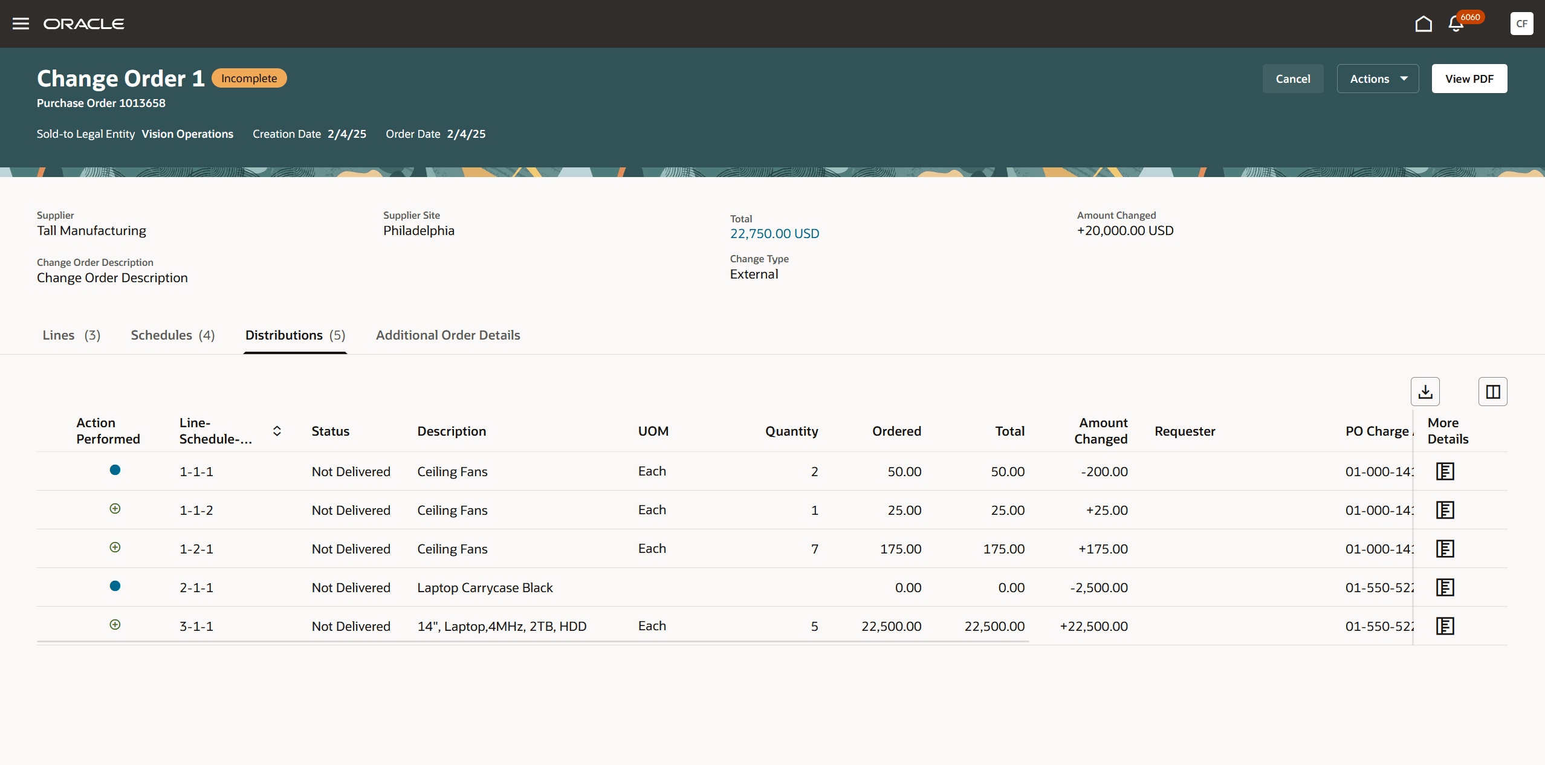Open More Details for row 2-1-1
The image size is (1545, 765).
[x=1445, y=587]
